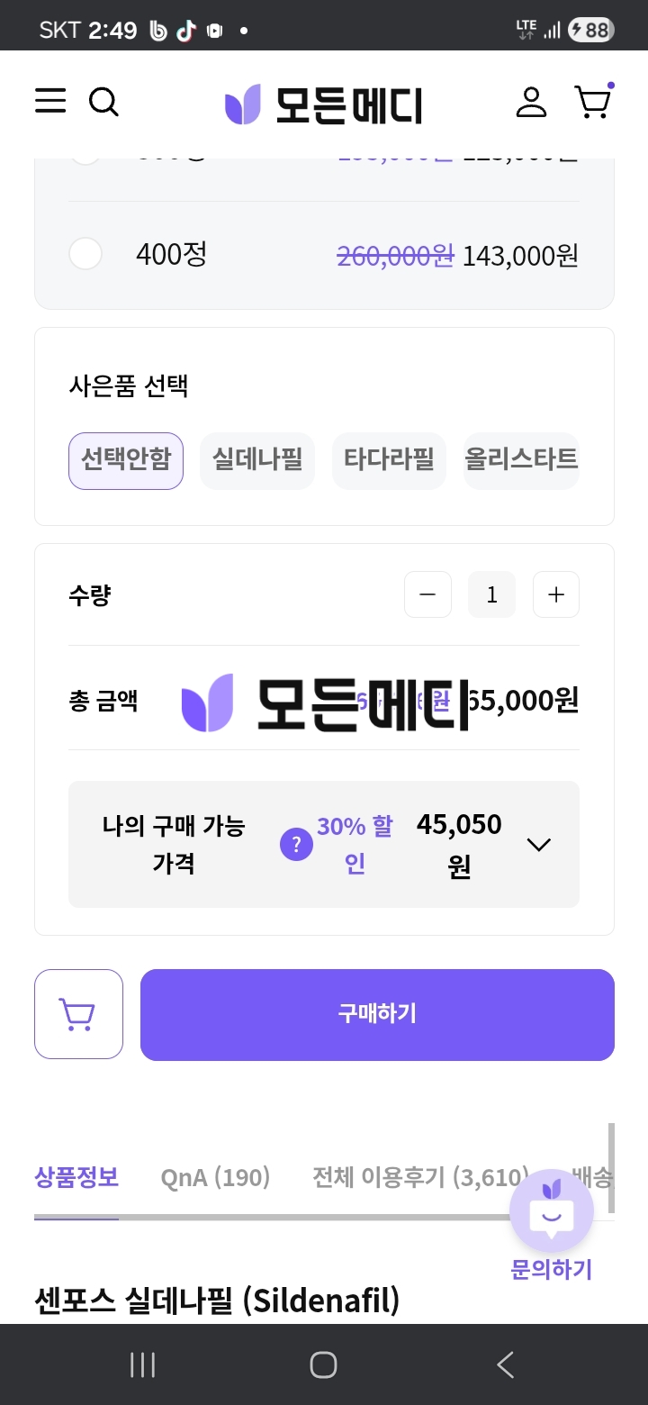Open the 문의하기 chat bubble
Image resolution: width=648 pixels, height=1405 pixels.
point(551,1214)
